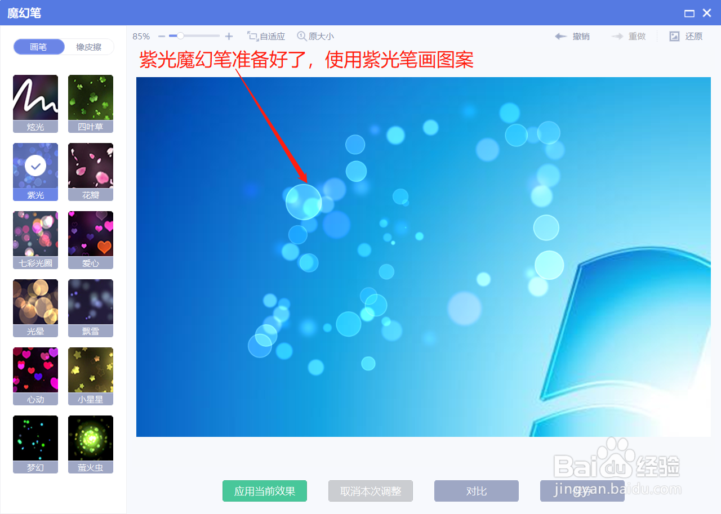Pick the 七彩光圈 brush
This screenshot has height=514, width=721.
tap(35, 240)
